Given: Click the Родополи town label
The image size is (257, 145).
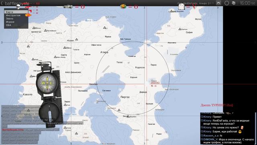Looking at the screenshot, I should (140, 68).
